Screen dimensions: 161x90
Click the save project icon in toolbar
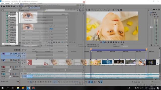[x=7, y=6]
